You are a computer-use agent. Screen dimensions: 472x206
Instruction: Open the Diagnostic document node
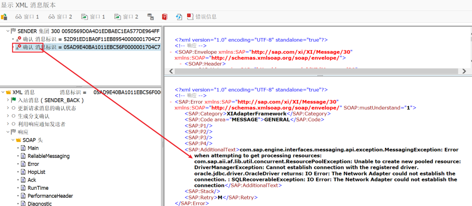point(40,203)
